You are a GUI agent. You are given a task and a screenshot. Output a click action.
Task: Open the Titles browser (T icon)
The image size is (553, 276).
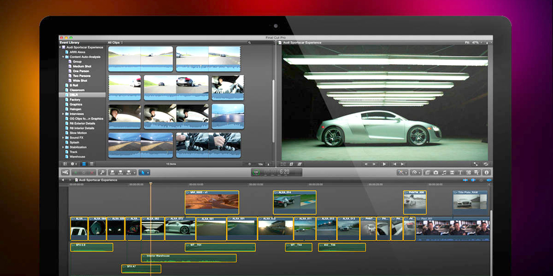(461, 172)
